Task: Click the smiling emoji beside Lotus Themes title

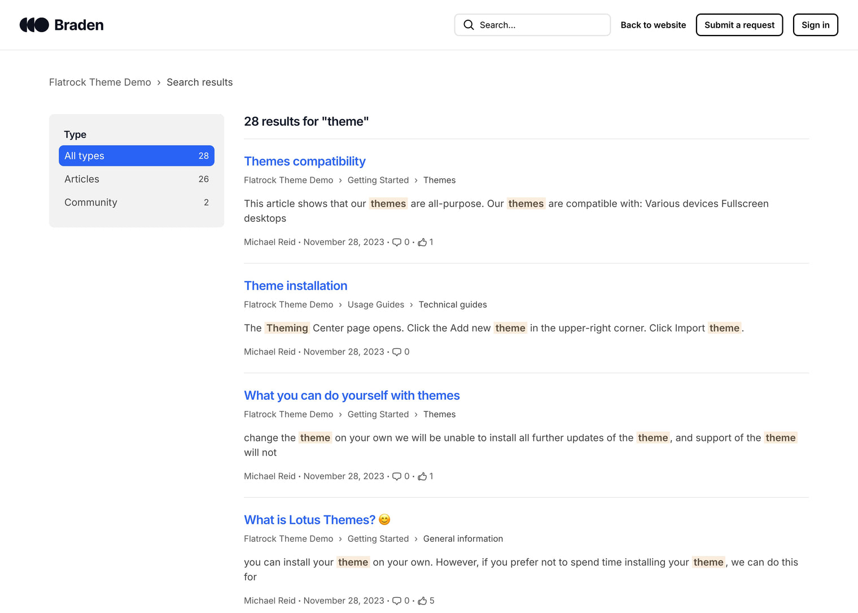Action: (x=383, y=519)
